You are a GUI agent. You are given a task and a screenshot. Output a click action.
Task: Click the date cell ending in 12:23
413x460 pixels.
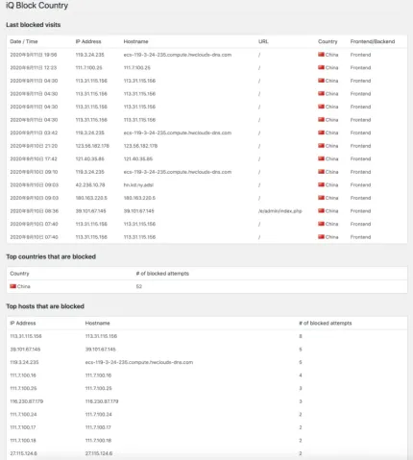tap(34, 67)
